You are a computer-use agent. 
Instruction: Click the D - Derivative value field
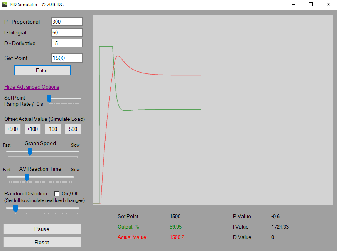[66, 43]
